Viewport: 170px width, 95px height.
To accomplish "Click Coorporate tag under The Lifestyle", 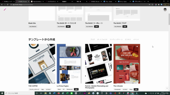I will pos(117,89).
